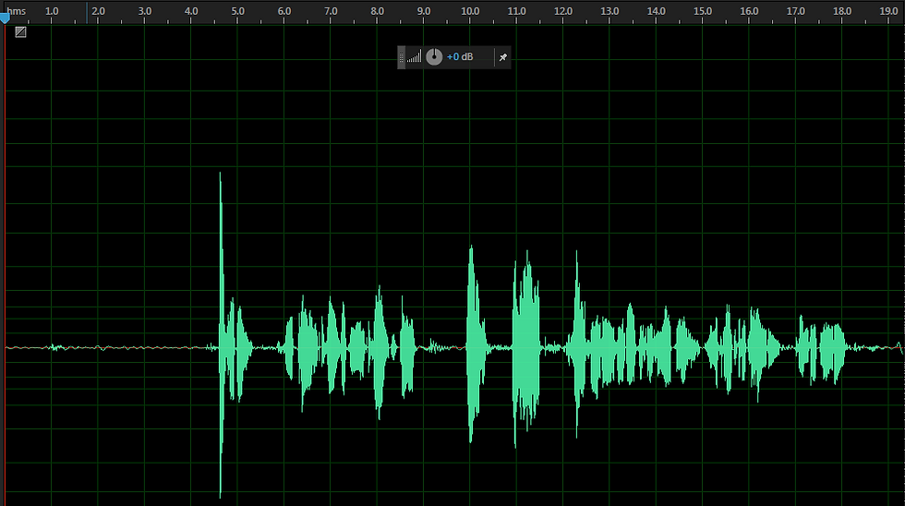Click the 19.0 mark on the time ruler
Viewport: 905px width, 506px height.
click(x=888, y=11)
